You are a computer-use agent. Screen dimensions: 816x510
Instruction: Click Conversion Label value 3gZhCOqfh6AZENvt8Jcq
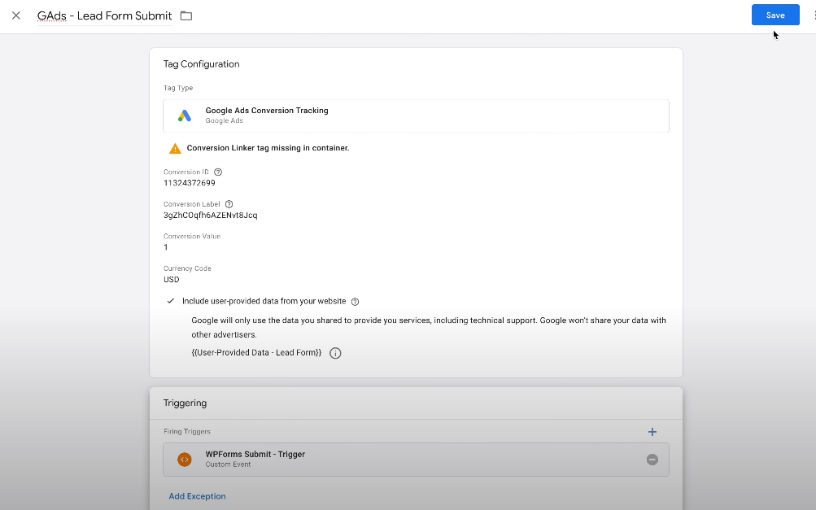210,216
